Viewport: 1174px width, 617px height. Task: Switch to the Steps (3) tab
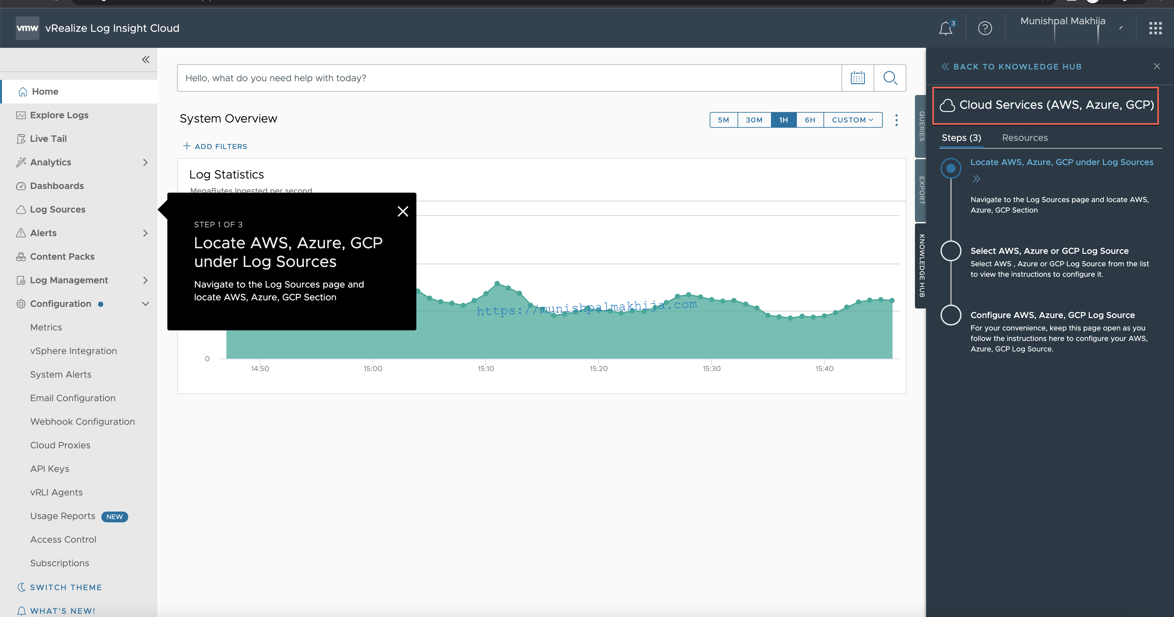pyautogui.click(x=961, y=138)
